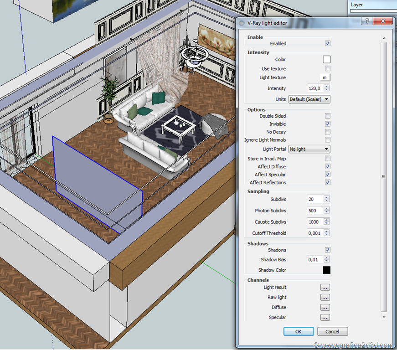Open the Light result channel browse button
Viewport: 397px width, 350px height.
click(325, 288)
